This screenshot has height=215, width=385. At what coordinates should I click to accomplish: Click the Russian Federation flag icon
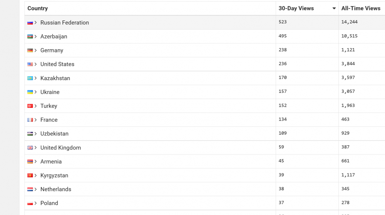(x=30, y=23)
